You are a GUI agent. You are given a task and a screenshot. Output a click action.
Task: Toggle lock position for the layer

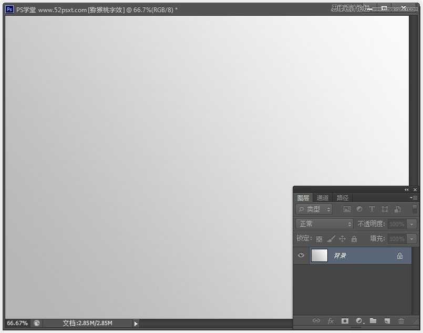point(342,239)
